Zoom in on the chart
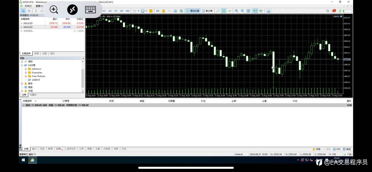 point(237,11)
